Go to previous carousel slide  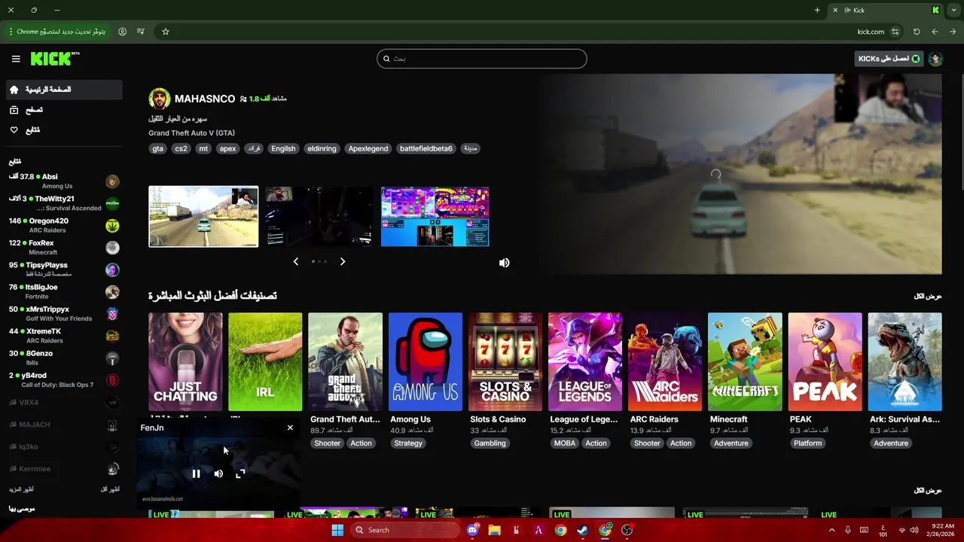[295, 261]
